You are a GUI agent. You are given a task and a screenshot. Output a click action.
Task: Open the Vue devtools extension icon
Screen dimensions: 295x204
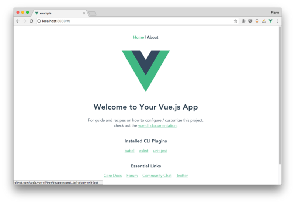(270, 21)
